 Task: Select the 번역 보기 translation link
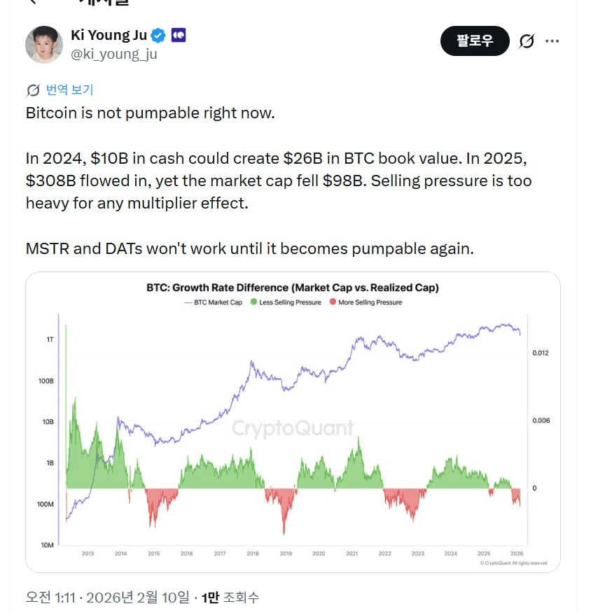pos(69,90)
